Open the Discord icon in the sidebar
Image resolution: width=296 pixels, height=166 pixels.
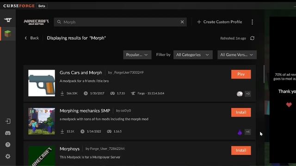coord(8,133)
